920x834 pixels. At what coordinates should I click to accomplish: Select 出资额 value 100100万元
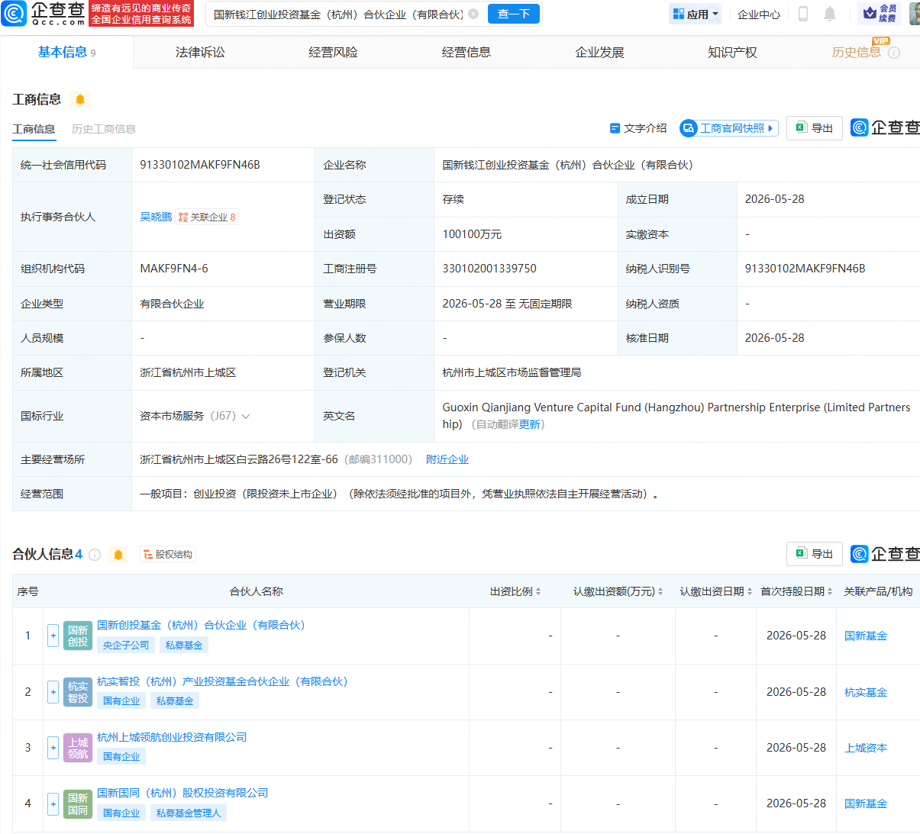472,234
